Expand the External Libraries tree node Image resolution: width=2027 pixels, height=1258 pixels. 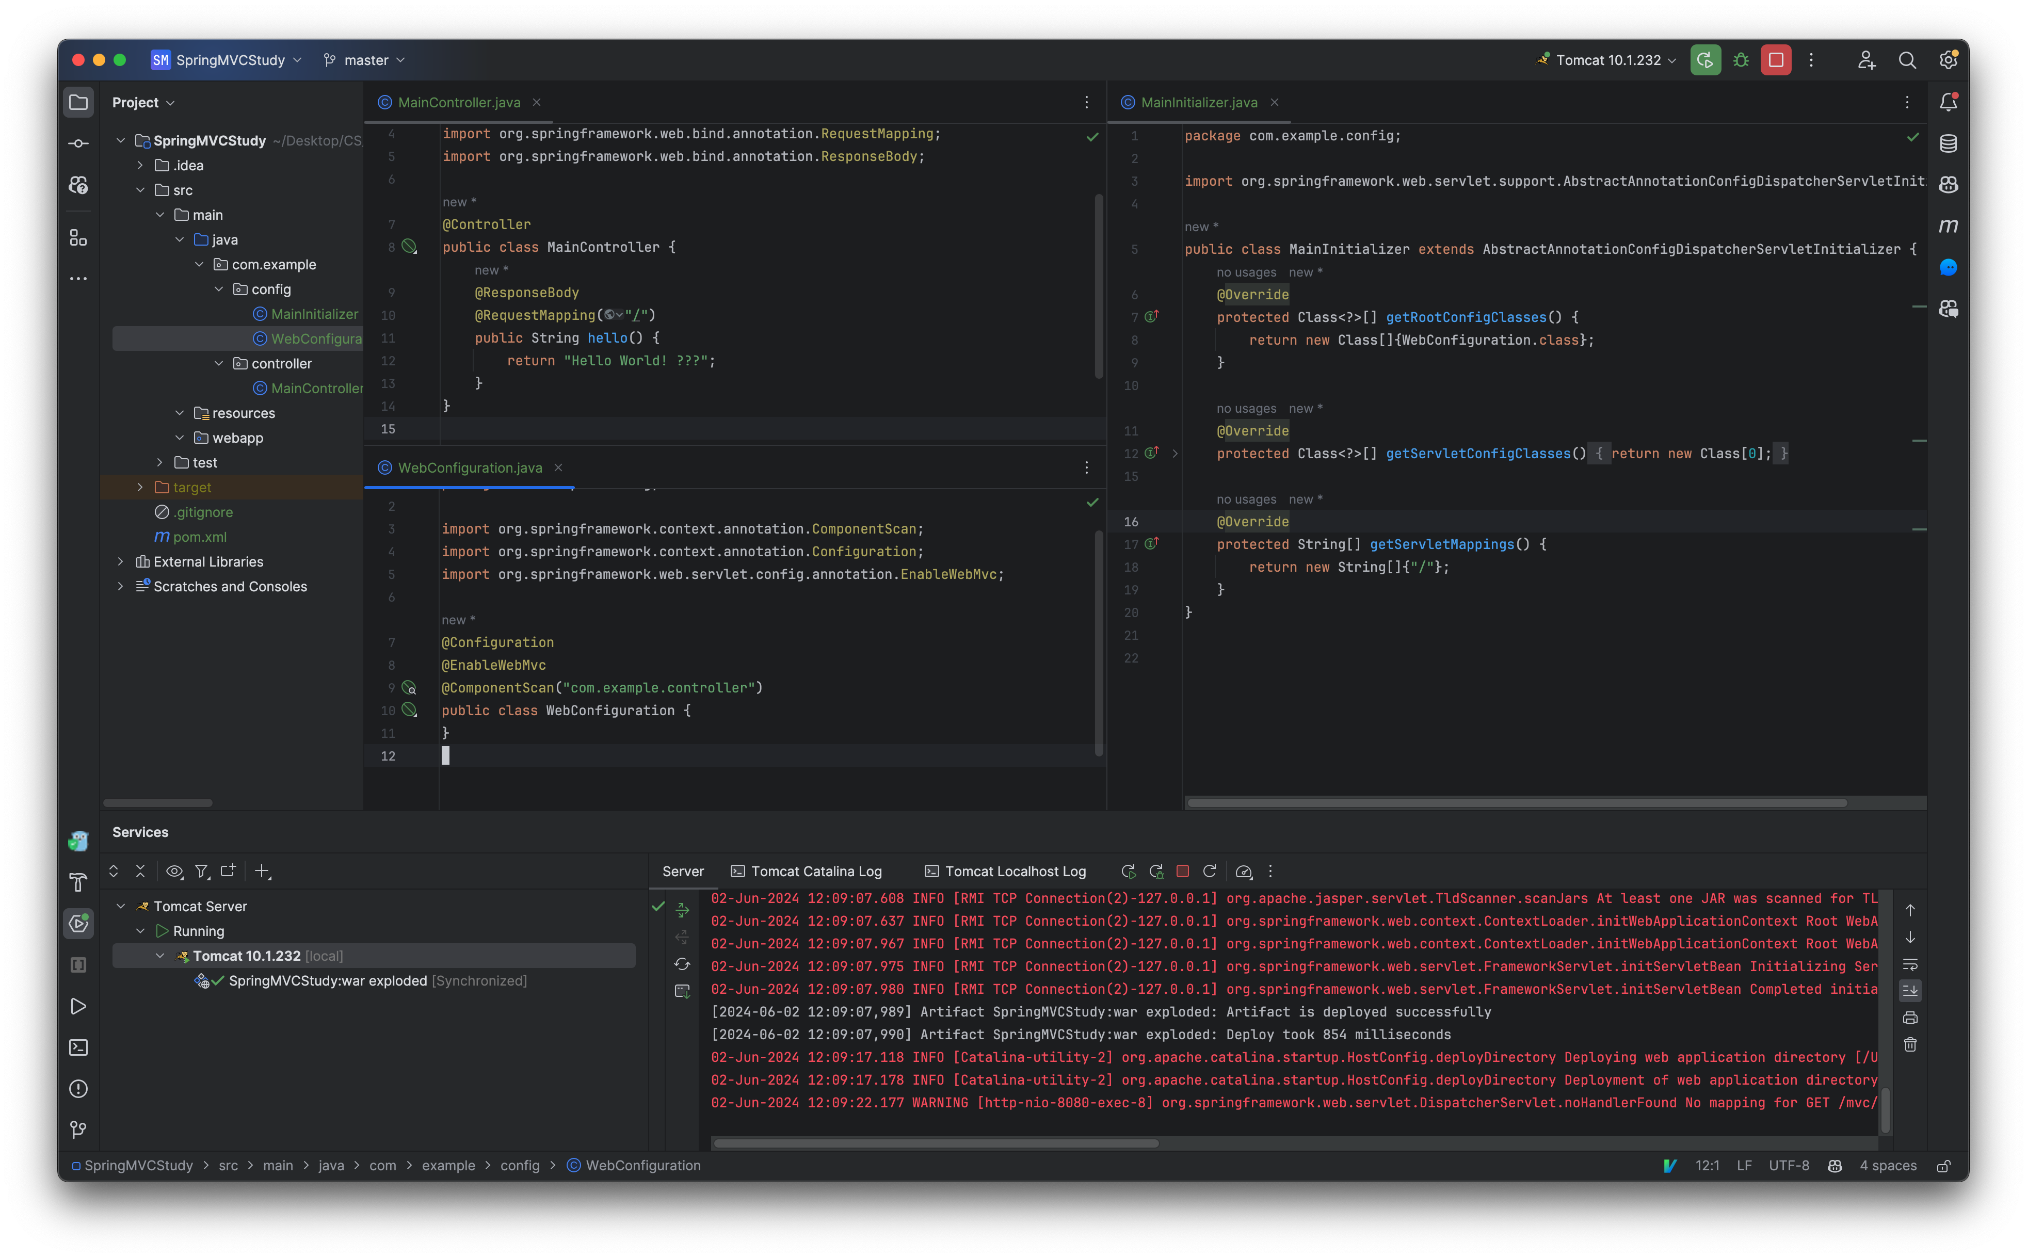(120, 561)
